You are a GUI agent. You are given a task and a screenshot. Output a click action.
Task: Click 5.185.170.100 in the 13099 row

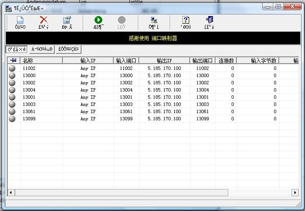click(x=164, y=119)
